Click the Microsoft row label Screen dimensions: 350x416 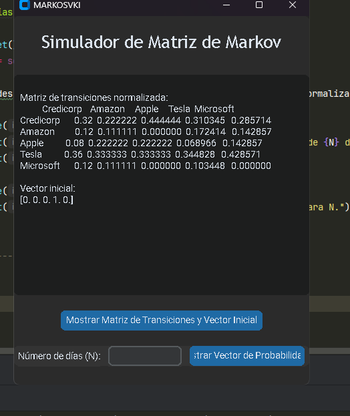(x=40, y=166)
